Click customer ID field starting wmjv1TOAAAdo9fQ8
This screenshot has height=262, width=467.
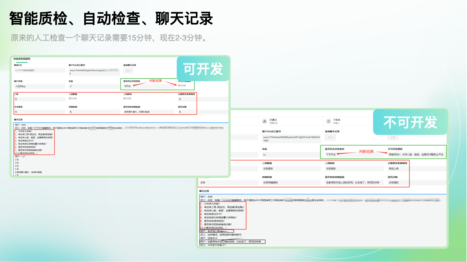pyautogui.click(x=291, y=139)
